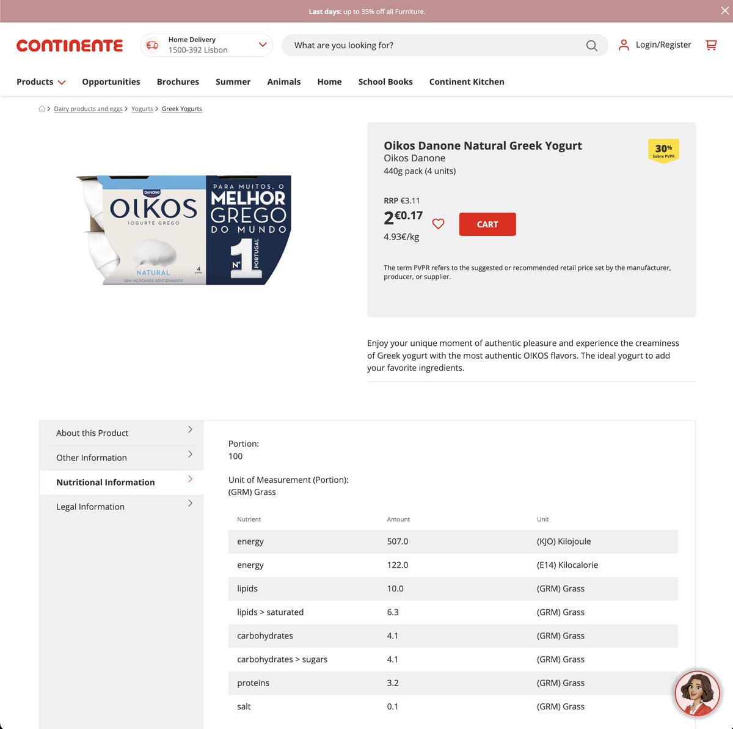Click the 30% discount badge
The image size is (733, 729).
(x=663, y=150)
